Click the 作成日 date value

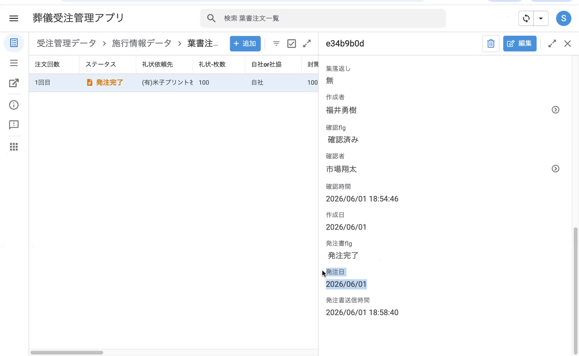(x=346, y=227)
